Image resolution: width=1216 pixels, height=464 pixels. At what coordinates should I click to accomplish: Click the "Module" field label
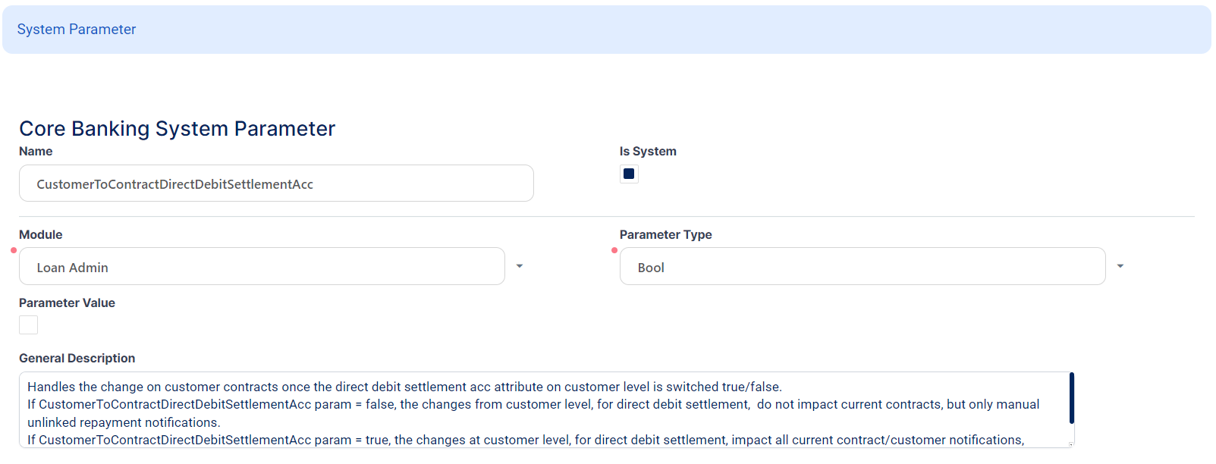pyautogui.click(x=41, y=235)
